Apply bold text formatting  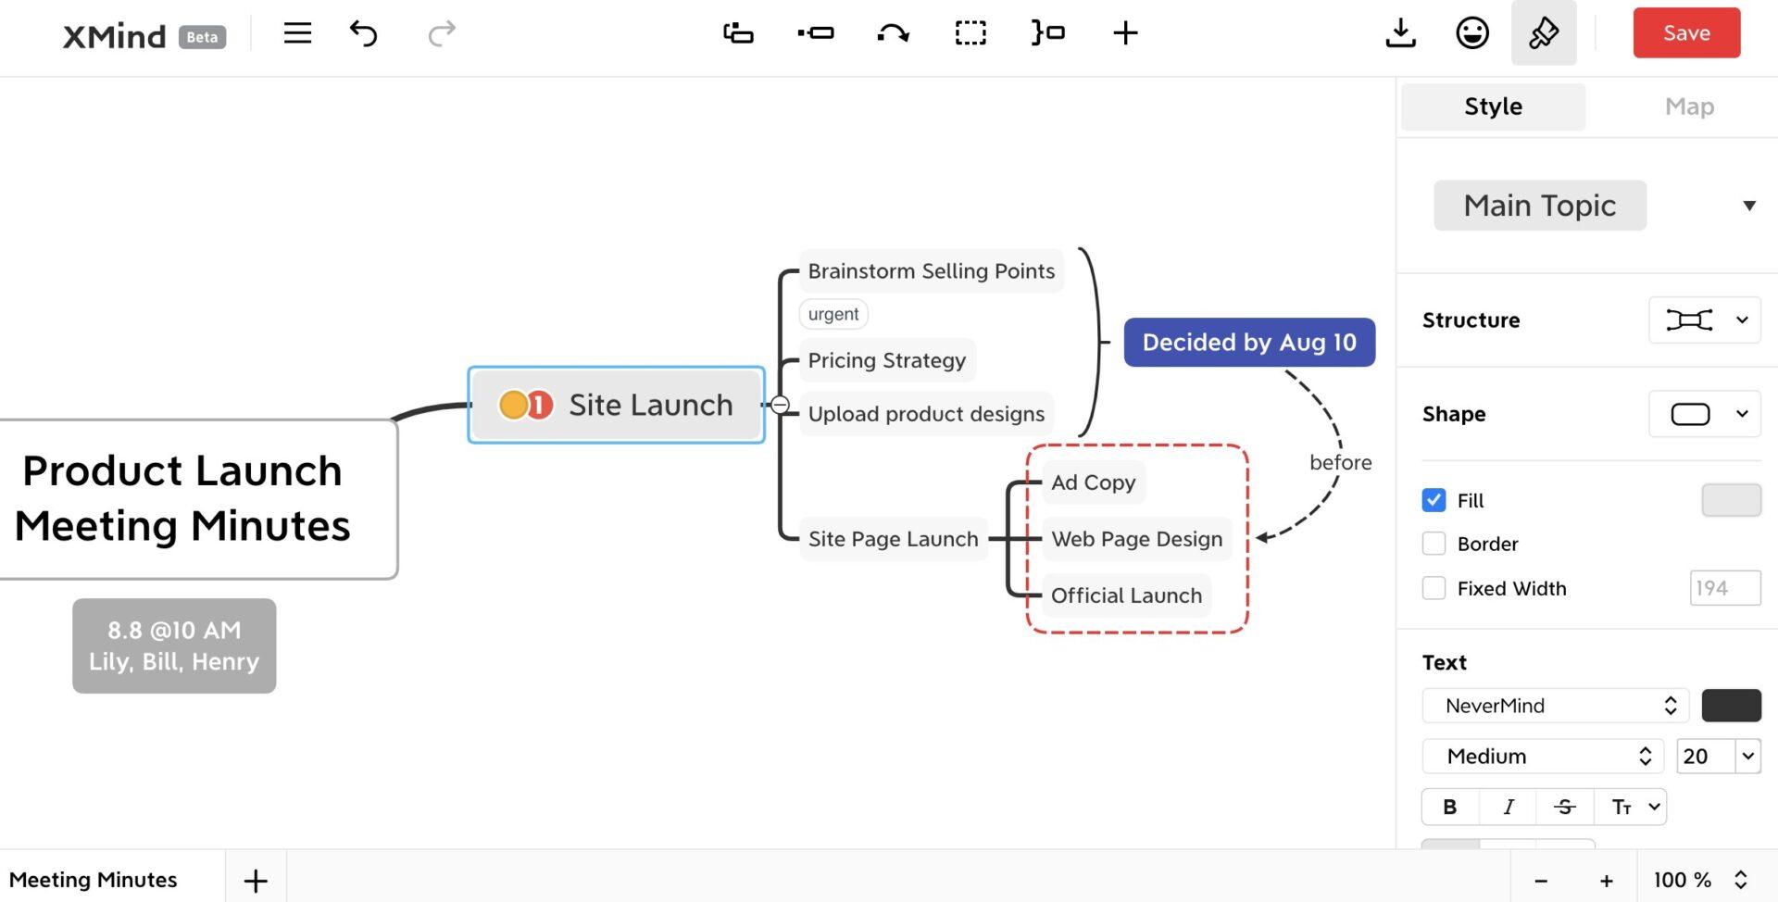[x=1449, y=806]
